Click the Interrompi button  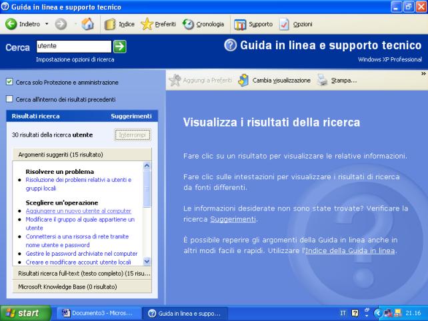(133, 135)
